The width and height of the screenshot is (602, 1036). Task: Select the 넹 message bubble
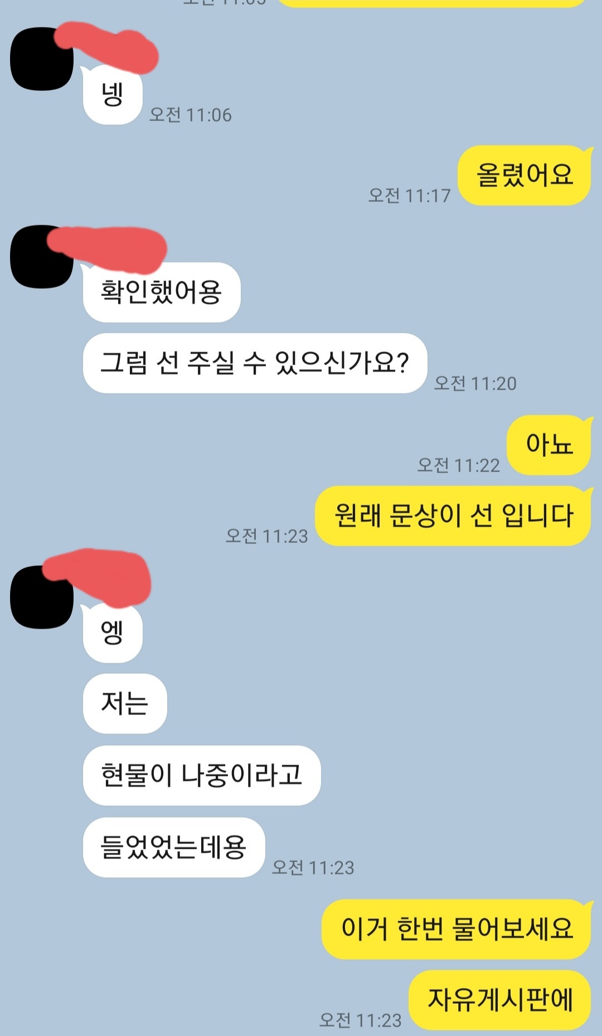pos(113,94)
